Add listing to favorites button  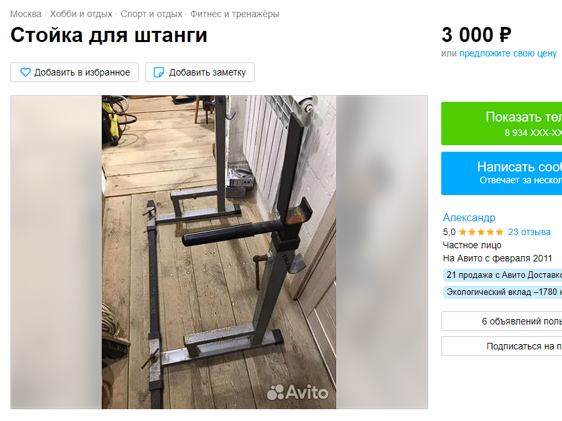(x=75, y=72)
